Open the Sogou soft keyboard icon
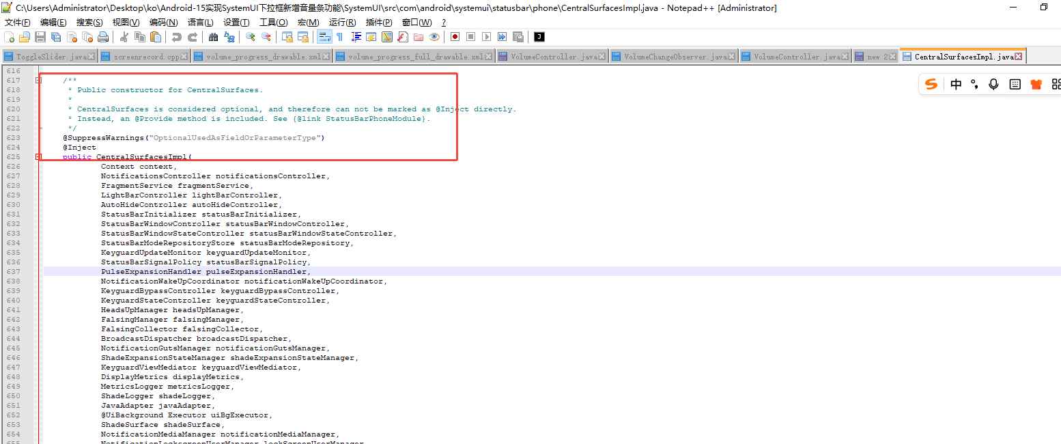This screenshot has height=444, width=1061. pyautogui.click(x=1015, y=84)
